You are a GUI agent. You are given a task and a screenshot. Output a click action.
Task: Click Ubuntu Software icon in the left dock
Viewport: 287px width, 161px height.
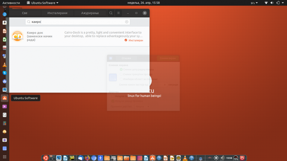(5, 98)
